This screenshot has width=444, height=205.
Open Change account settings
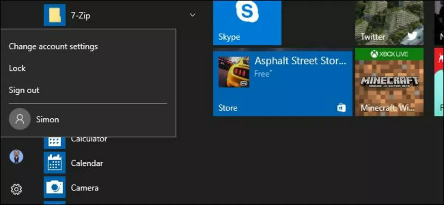click(53, 47)
